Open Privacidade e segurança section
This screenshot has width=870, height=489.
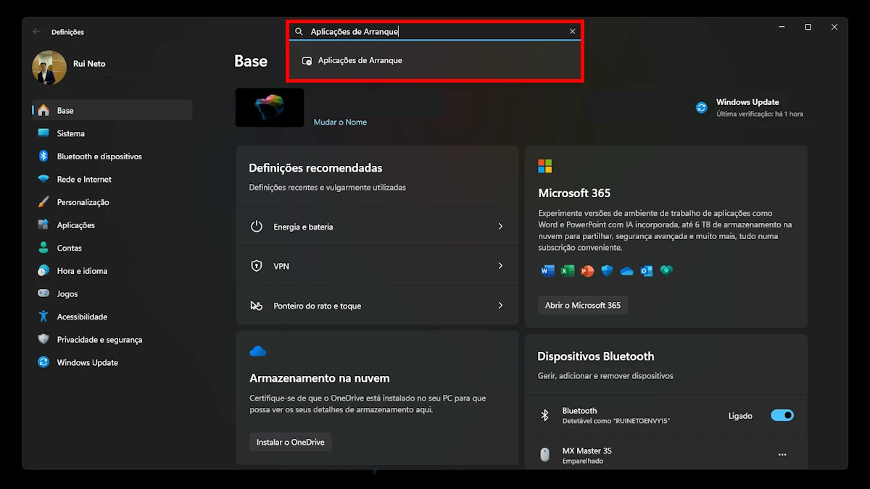(x=99, y=340)
